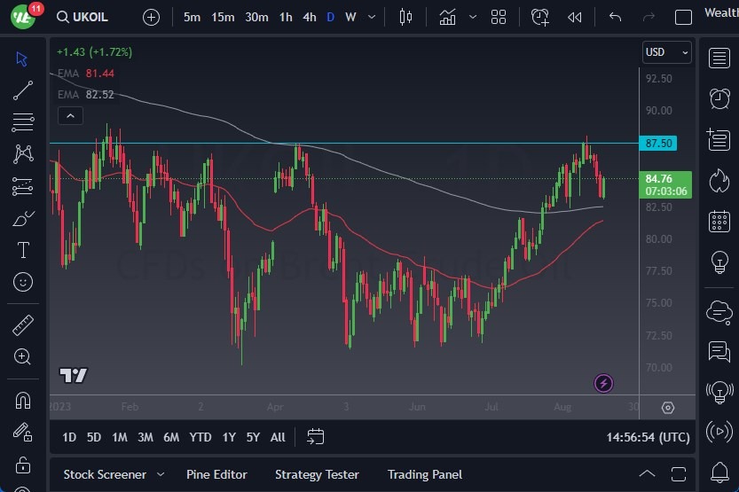This screenshot has width=739, height=492.
Task: Select the Text annotation tool
Action: point(23,250)
